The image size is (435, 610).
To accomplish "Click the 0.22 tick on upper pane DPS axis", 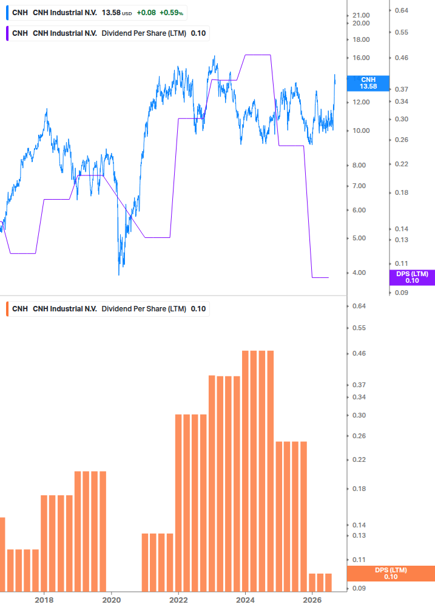I will coord(402,164).
